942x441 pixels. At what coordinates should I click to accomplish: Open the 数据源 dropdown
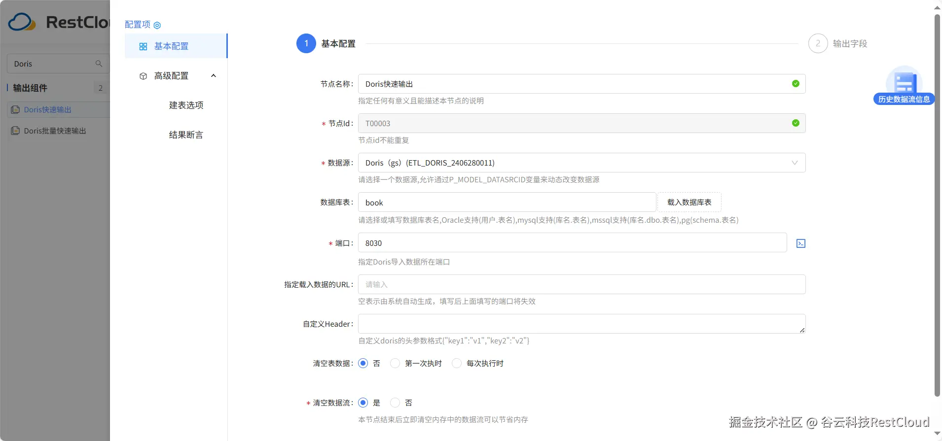(581, 163)
